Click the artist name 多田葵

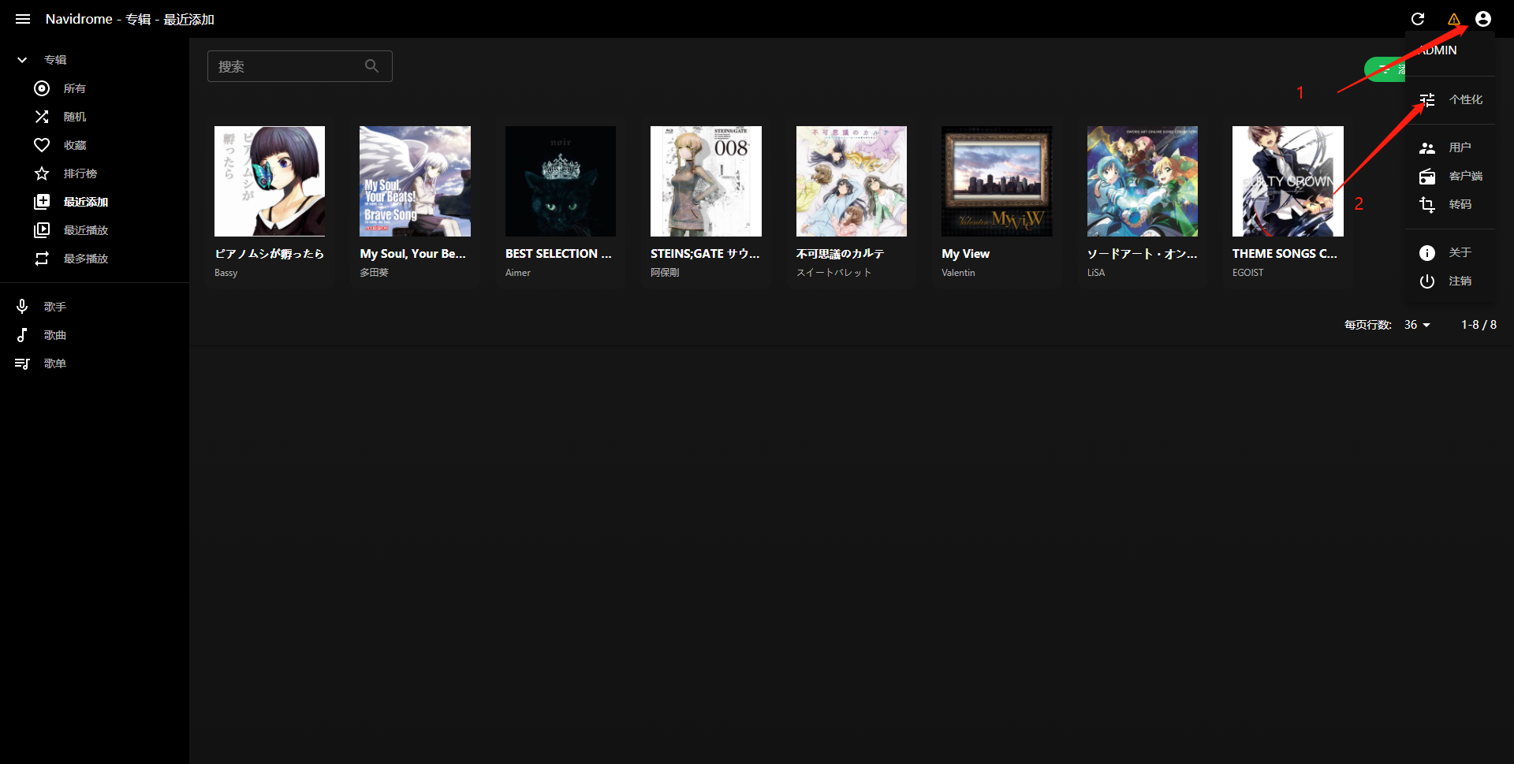tap(375, 273)
